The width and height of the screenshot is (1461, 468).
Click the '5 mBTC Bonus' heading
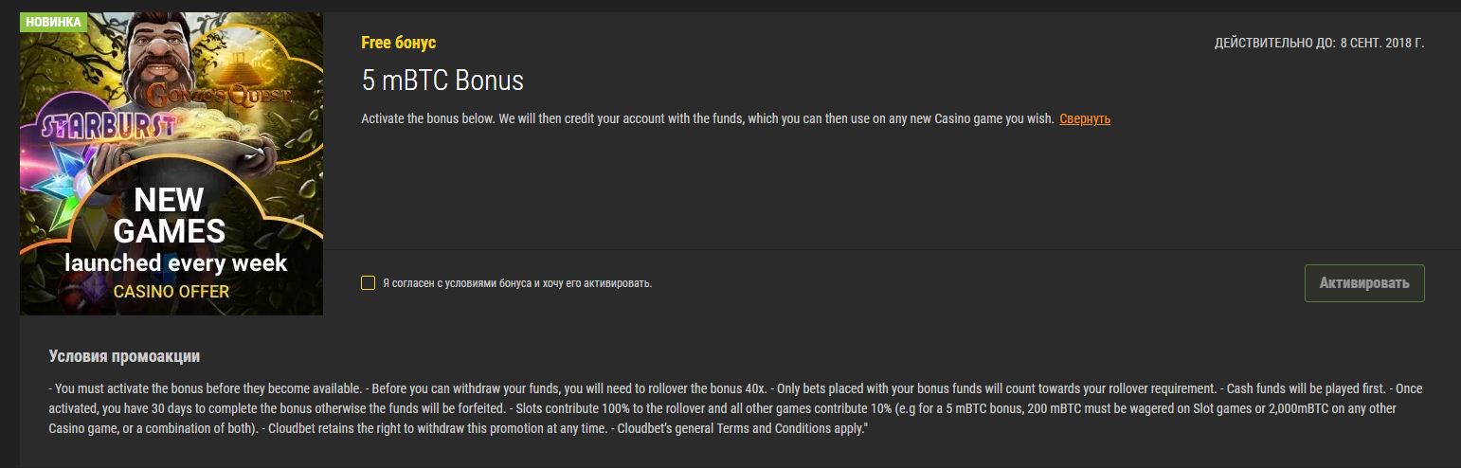pos(442,81)
